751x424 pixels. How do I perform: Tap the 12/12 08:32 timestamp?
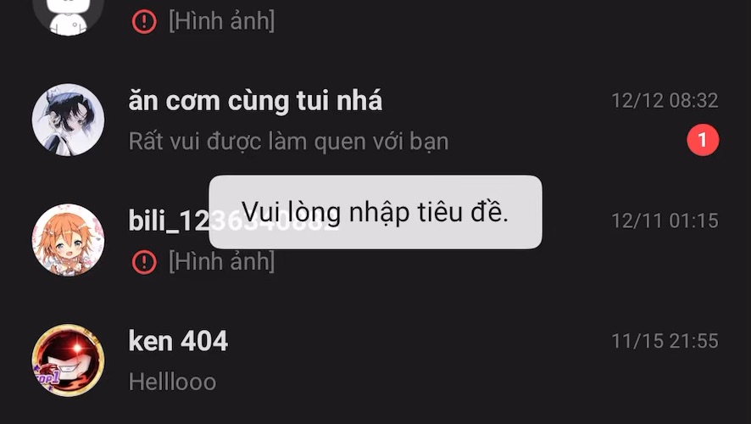click(665, 101)
